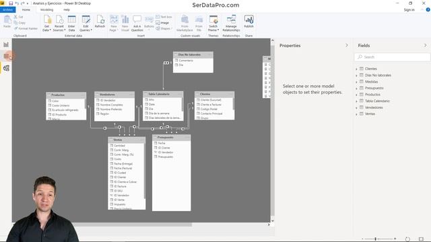Open the help question mark icon
This screenshot has height=242, width=431.
[x=428, y=9]
